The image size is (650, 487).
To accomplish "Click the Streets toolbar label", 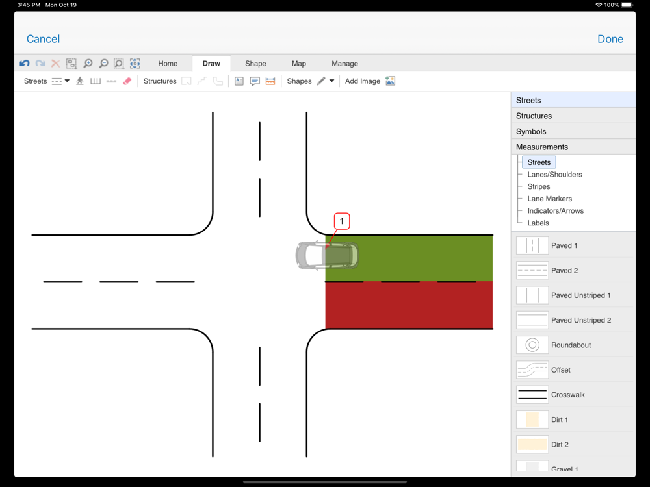I will 35,81.
